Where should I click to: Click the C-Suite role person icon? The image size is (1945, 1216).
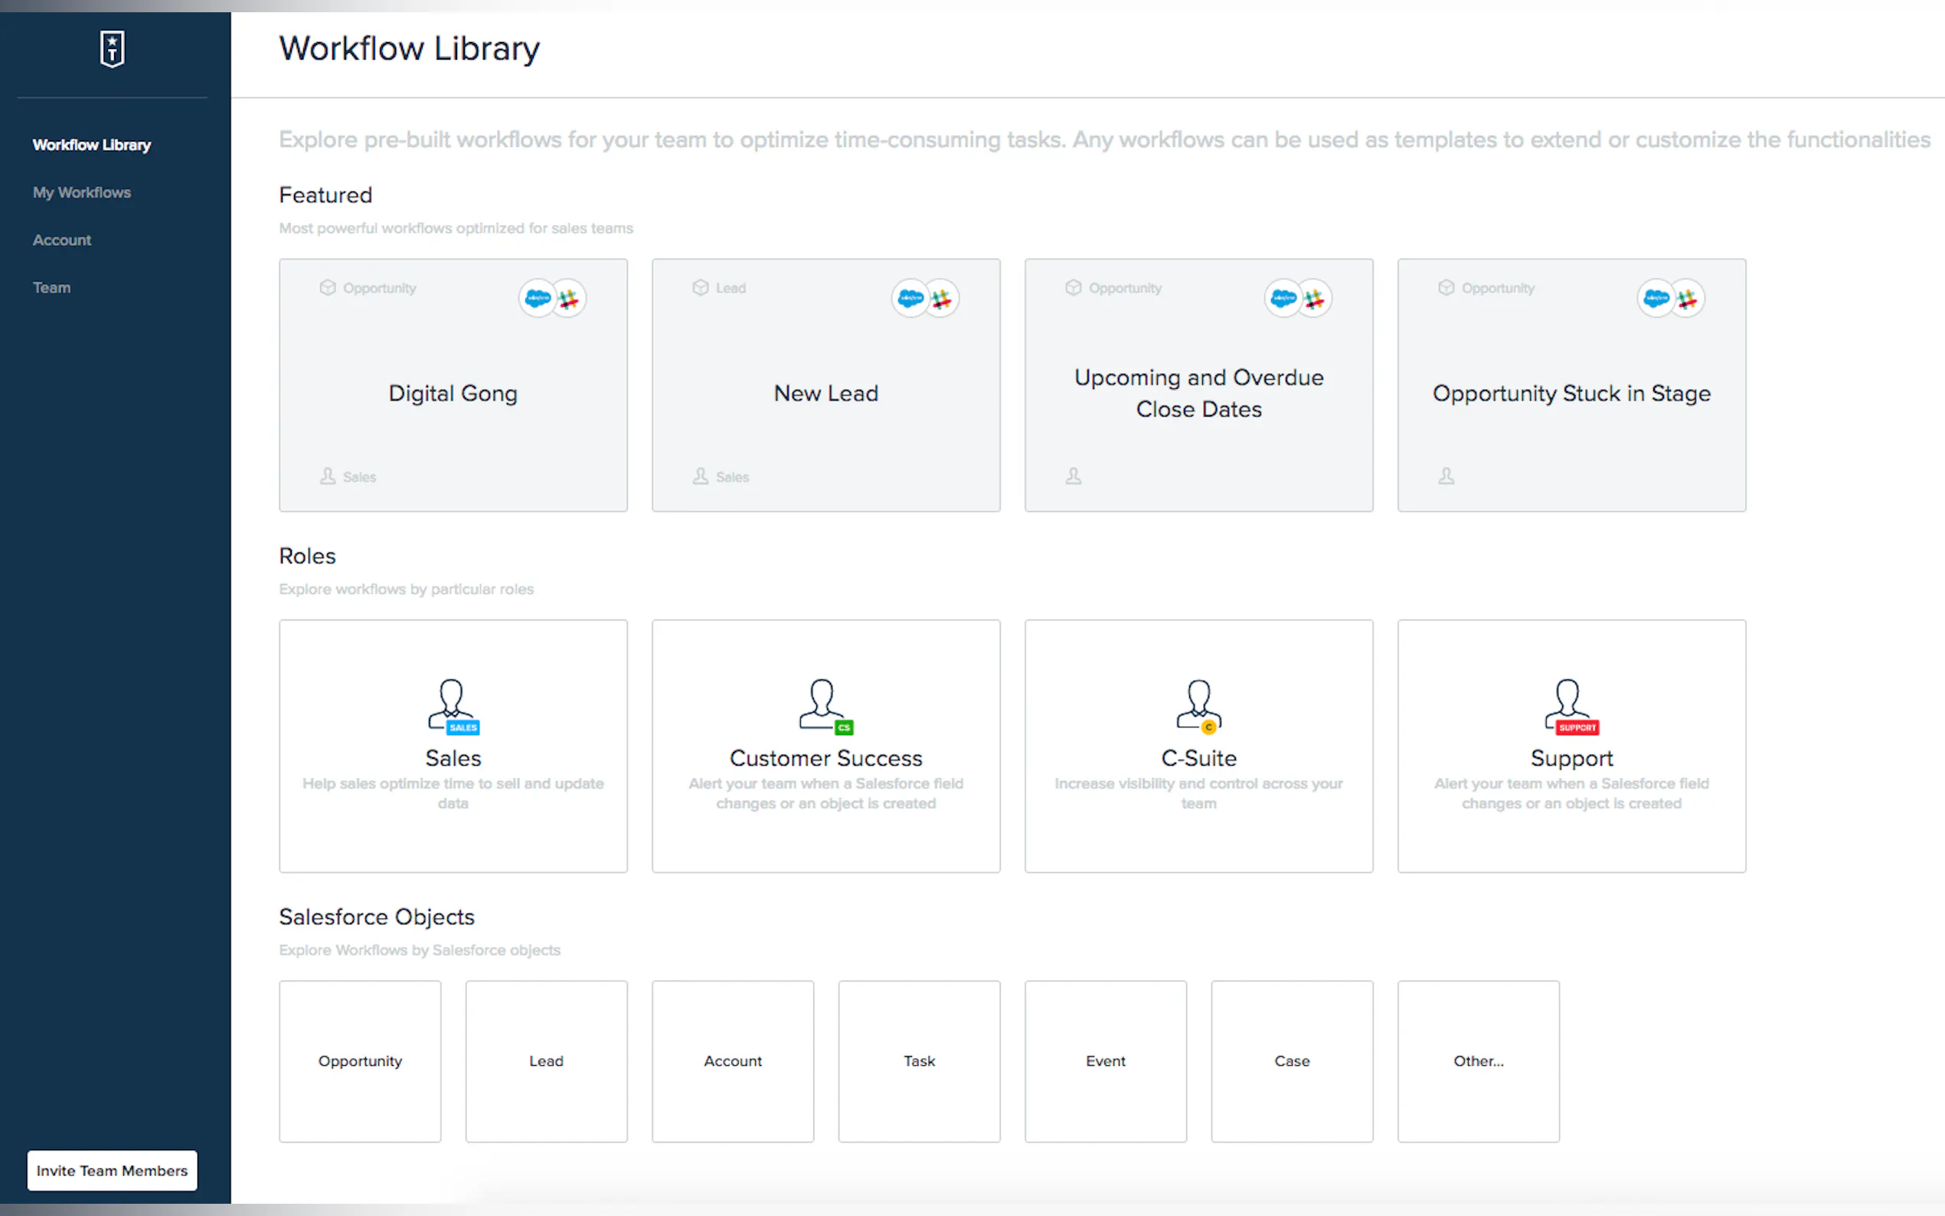1198,705
